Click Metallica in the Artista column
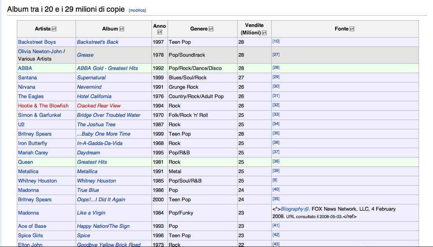The image size is (433, 247). 28,171
